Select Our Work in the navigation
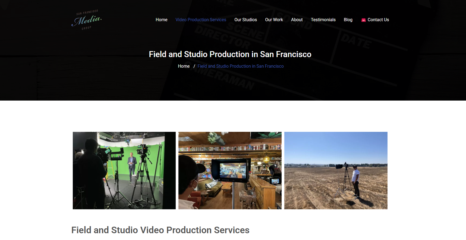The width and height of the screenshot is (466, 240). [274, 20]
